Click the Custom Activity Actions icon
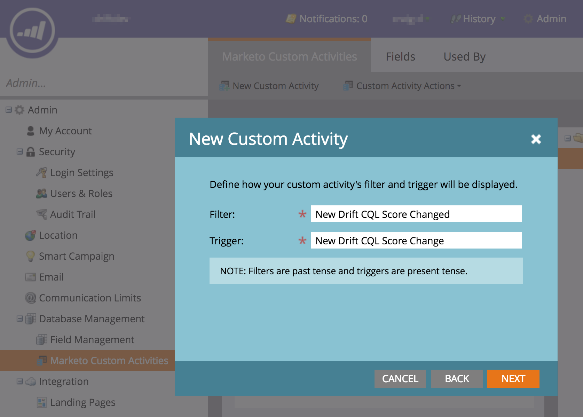Image resolution: width=583 pixels, height=417 pixels. pos(348,86)
